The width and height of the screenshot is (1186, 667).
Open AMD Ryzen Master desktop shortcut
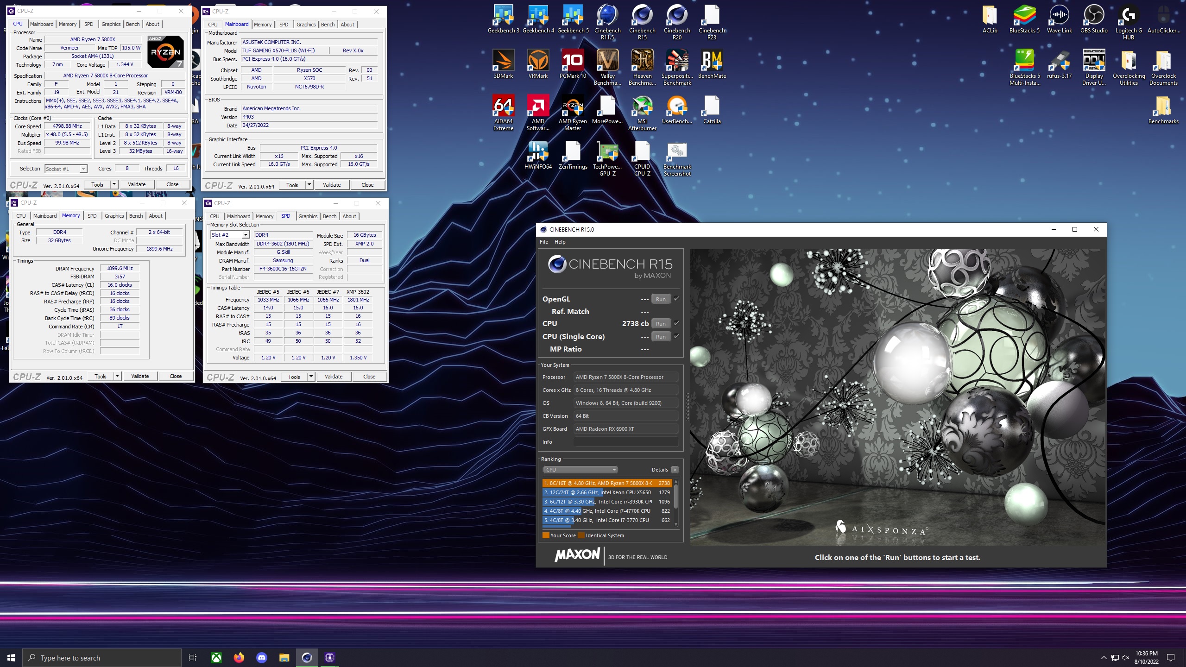point(573,113)
